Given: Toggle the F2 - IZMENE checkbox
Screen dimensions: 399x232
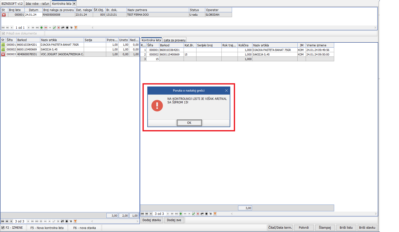Looking at the screenshot, I should point(3,228).
